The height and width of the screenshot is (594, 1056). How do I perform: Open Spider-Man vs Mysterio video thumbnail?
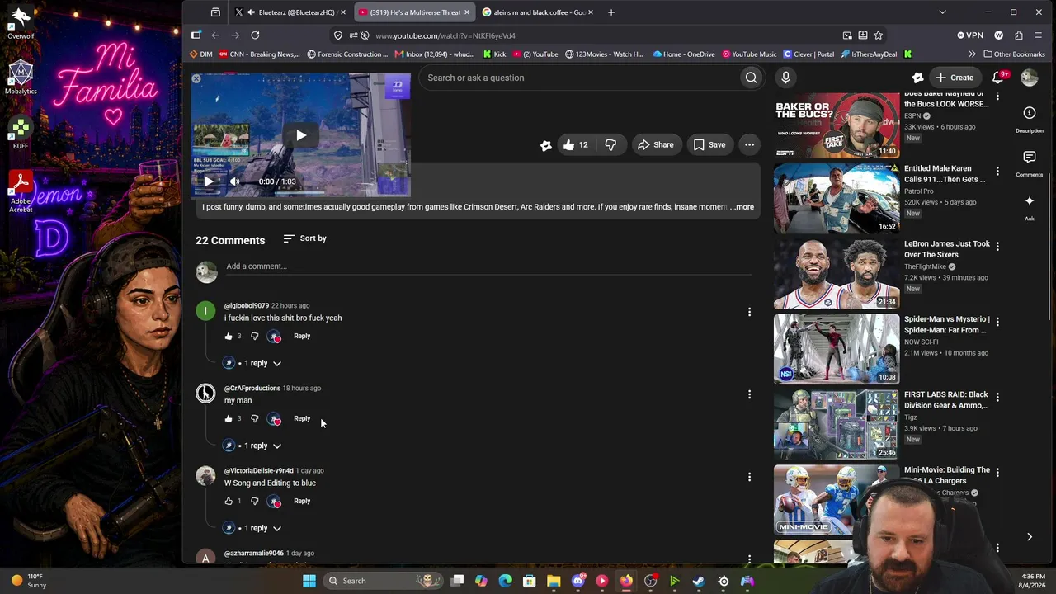(x=837, y=348)
